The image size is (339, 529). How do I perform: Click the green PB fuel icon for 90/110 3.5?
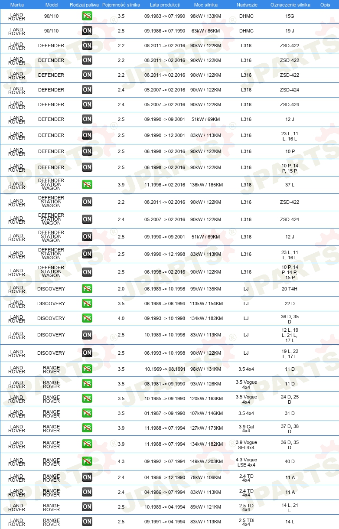(x=87, y=16)
